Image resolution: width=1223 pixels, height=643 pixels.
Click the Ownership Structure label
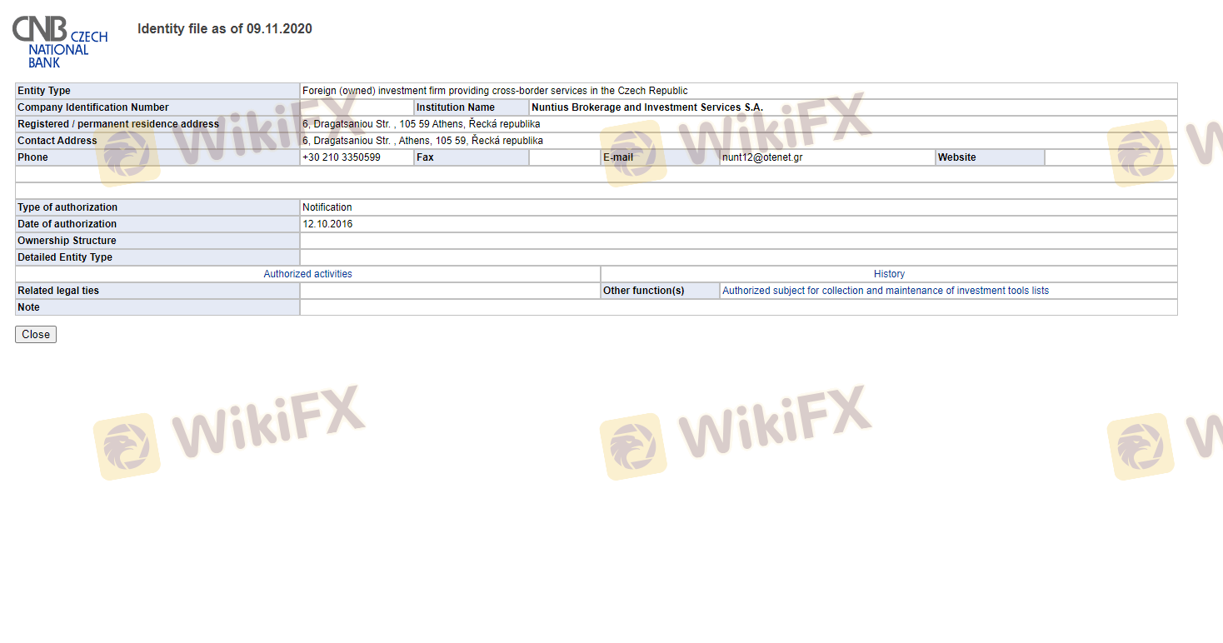(67, 241)
